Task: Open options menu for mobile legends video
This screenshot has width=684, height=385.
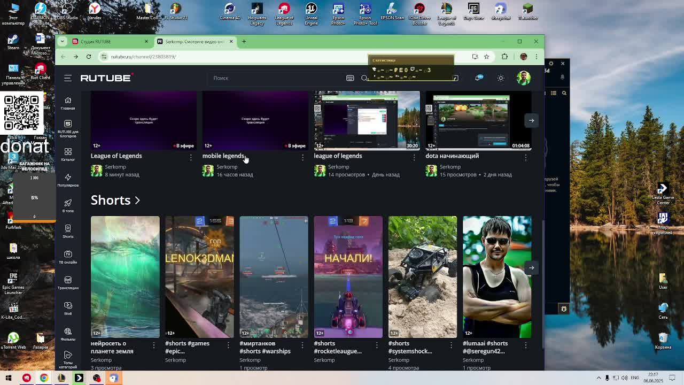Action: [x=302, y=157]
